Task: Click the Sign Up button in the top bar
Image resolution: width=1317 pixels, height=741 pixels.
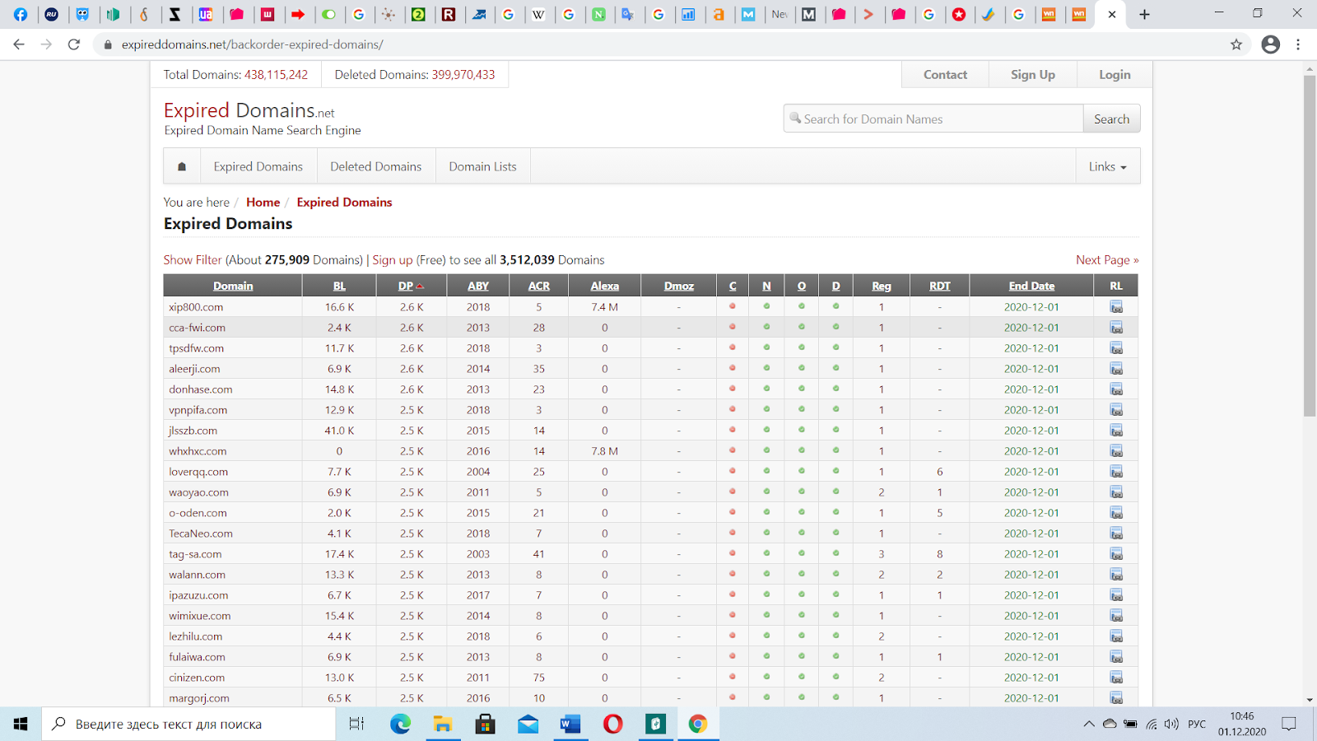Action: click(x=1033, y=74)
